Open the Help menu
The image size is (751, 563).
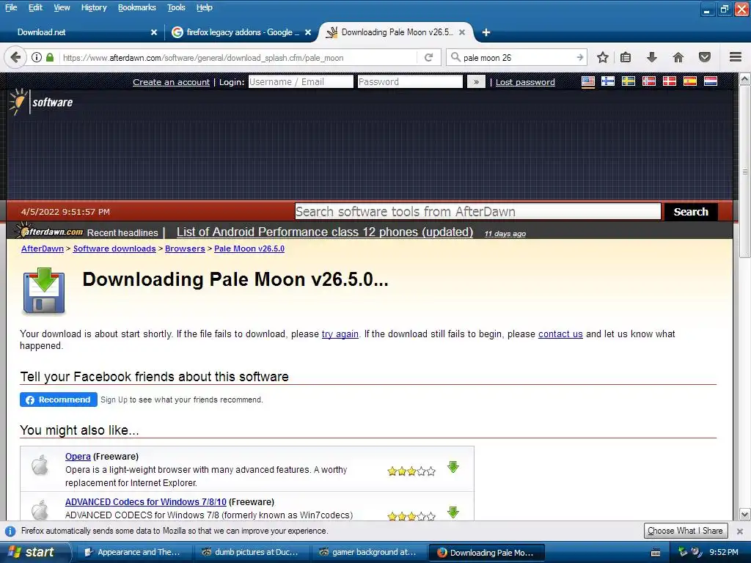tap(205, 7)
